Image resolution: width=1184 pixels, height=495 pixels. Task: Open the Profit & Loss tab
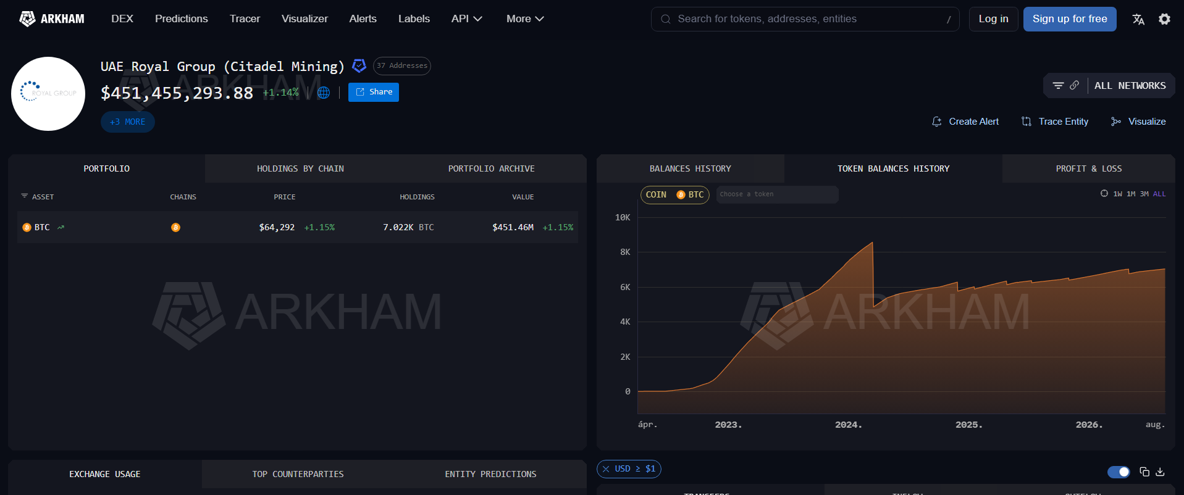[x=1089, y=168]
